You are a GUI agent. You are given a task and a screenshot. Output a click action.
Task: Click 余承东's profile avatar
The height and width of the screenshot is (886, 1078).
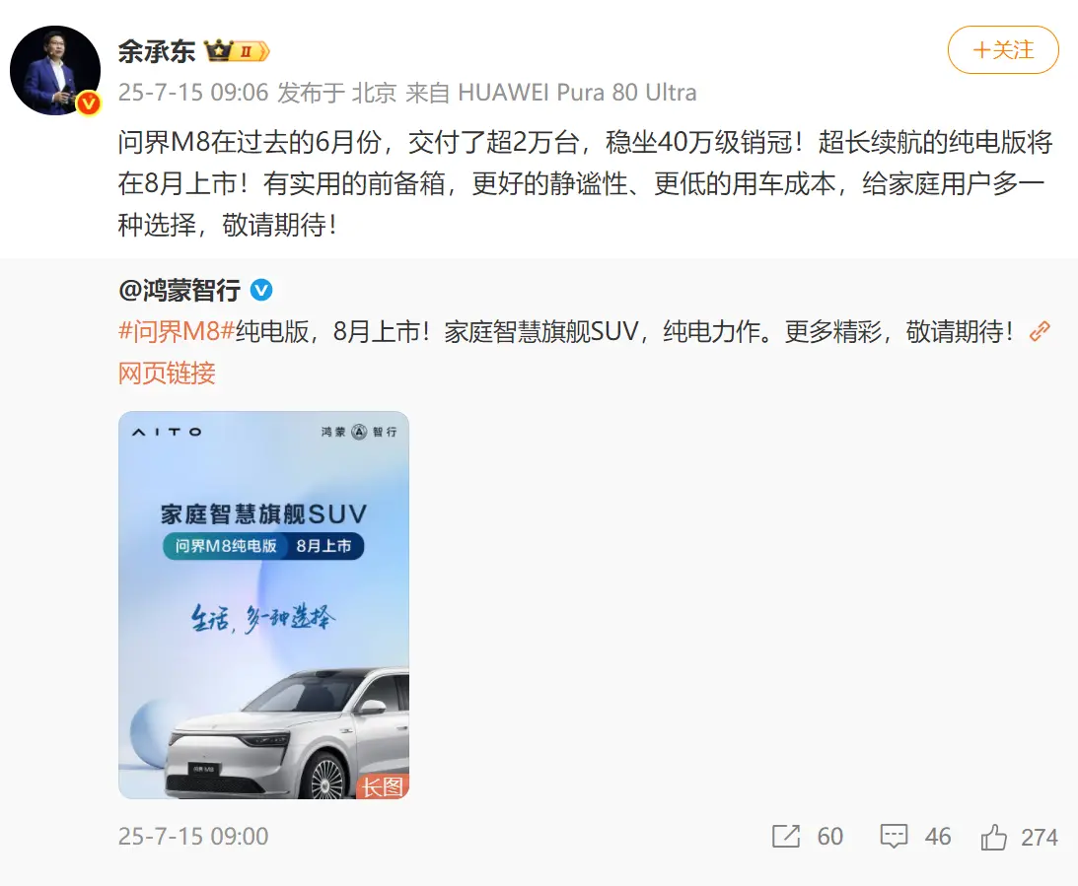55,71
